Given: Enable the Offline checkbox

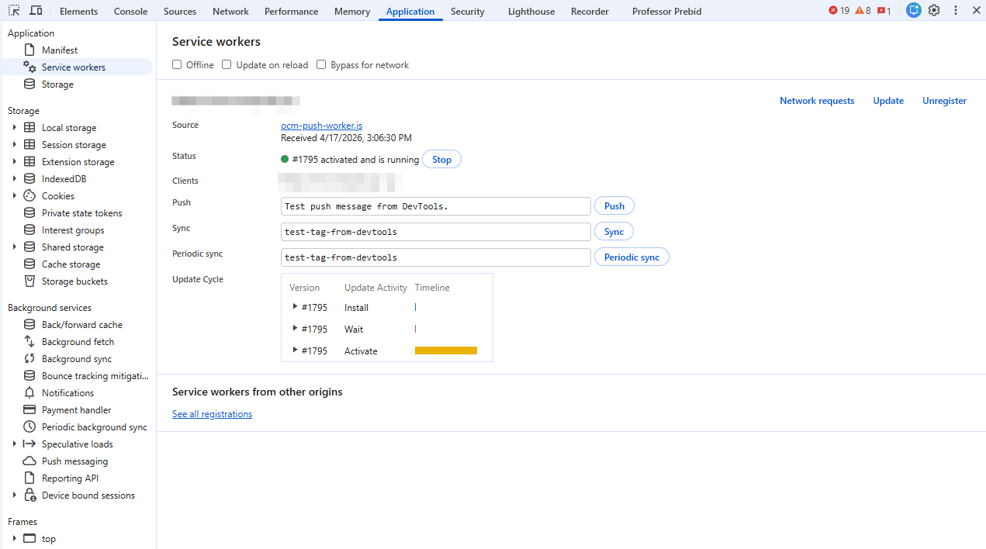Looking at the screenshot, I should pos(177,64).
